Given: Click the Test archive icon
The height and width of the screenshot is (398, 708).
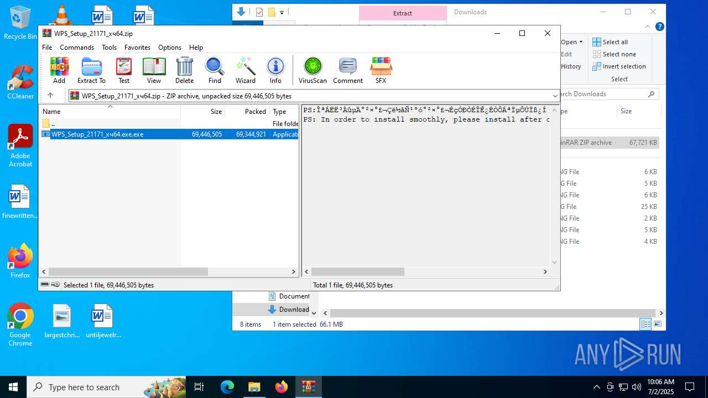Looking at the screenshot, I should pos(124,71).
